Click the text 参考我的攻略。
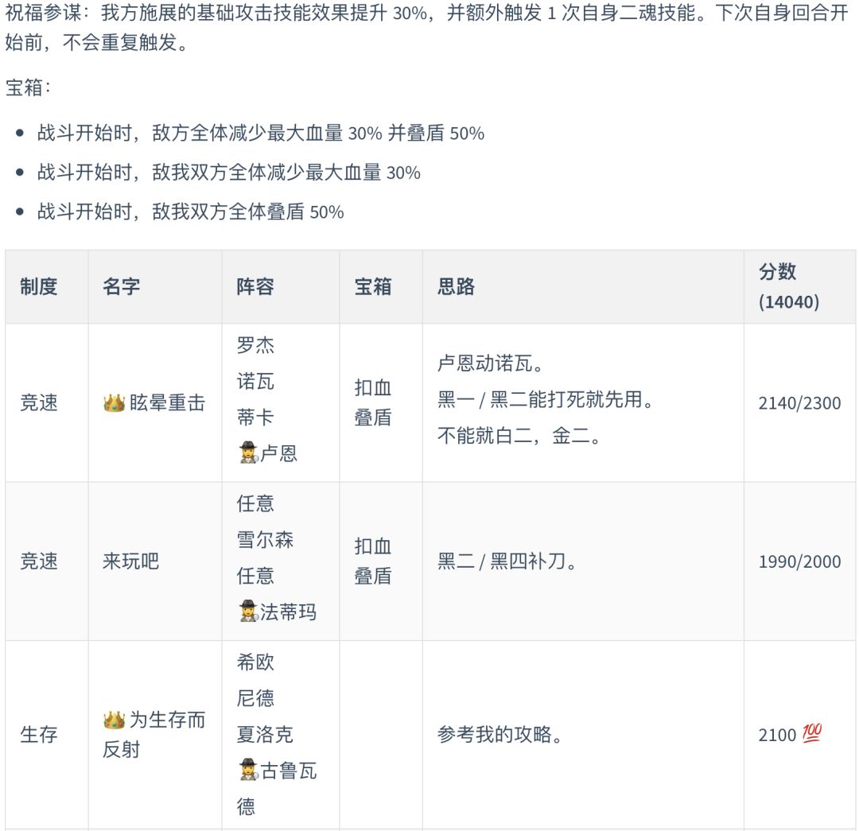 click(x=499, y=735)
